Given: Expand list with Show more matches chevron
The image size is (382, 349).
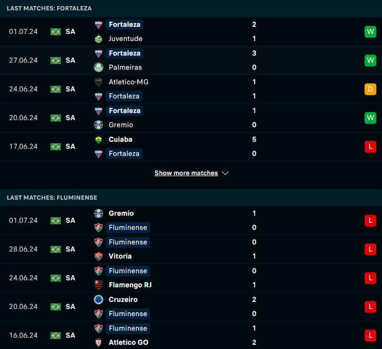Looking at the screenshot, I should [225, 173].
